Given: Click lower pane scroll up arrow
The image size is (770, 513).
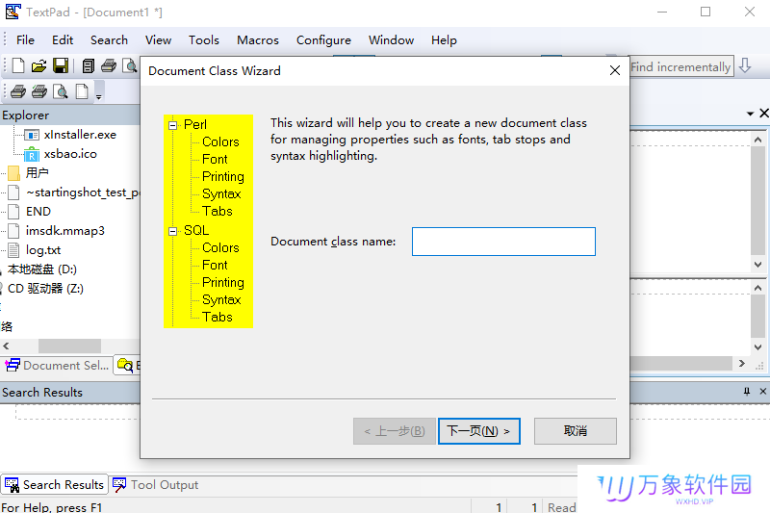Looking at the screenshot, I should click(757, 288).
